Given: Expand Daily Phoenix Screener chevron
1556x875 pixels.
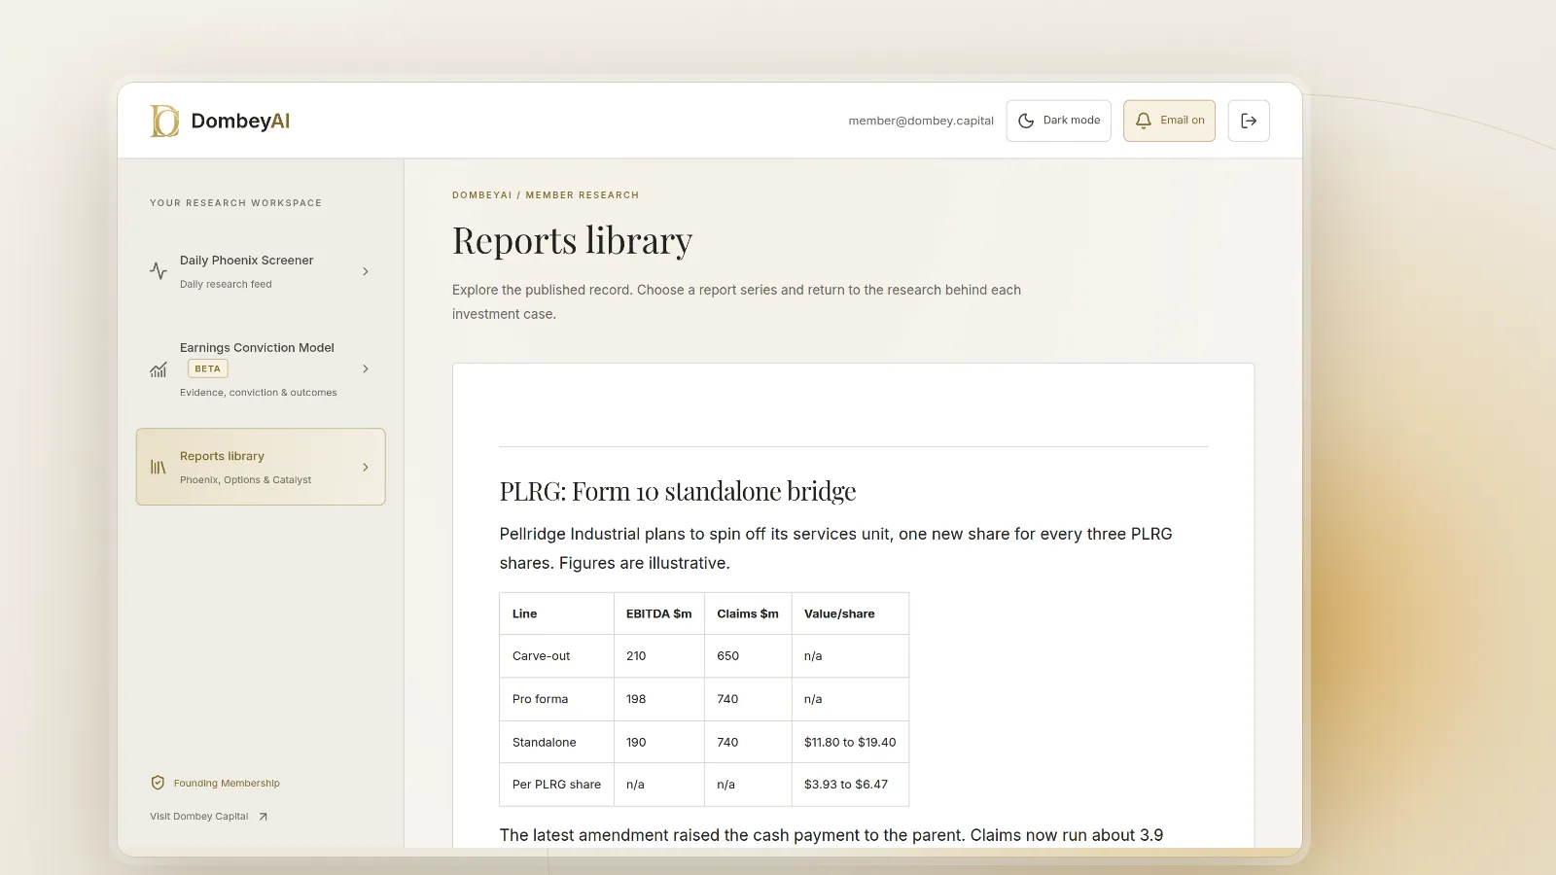Looking at the screenshot, I should [x=366, y=271].
